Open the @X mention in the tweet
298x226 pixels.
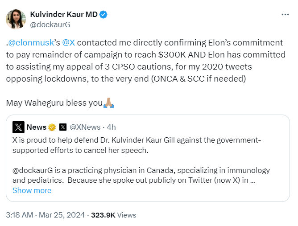pos(69,43)
